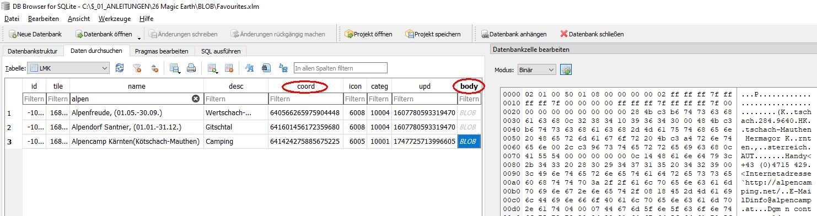The image size is (817, 216).
Task: Sort by the categ column header
Action: tap(379, 86)
